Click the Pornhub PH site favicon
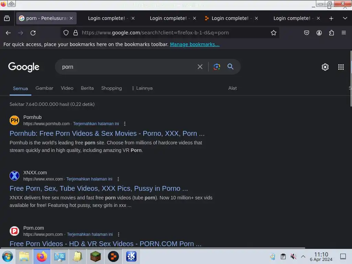 (x=14, y=120)
